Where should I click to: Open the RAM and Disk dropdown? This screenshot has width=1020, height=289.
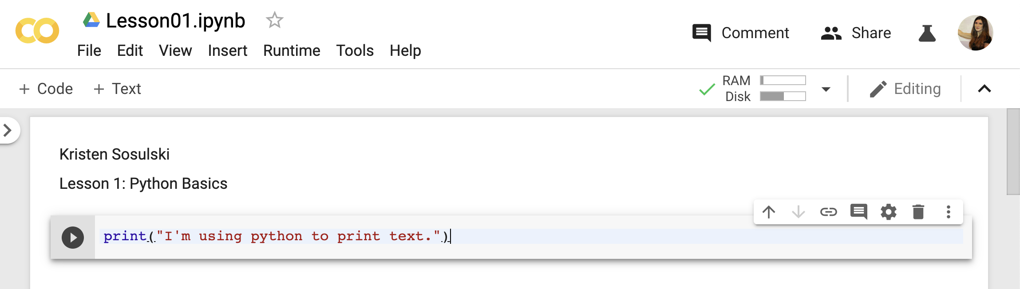pyautogui.click(x=826, y=89)
